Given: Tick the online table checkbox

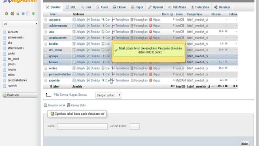Looking at the screenshot, I should tap(46, 69).
